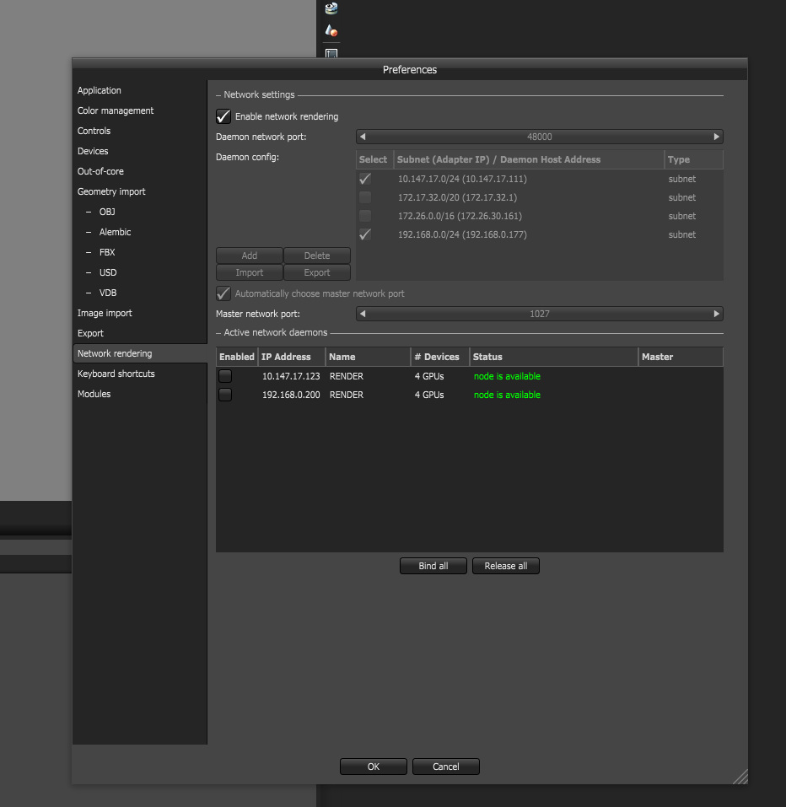
Task: Toggle Automatically choose master network port
Action: point(223,293)
